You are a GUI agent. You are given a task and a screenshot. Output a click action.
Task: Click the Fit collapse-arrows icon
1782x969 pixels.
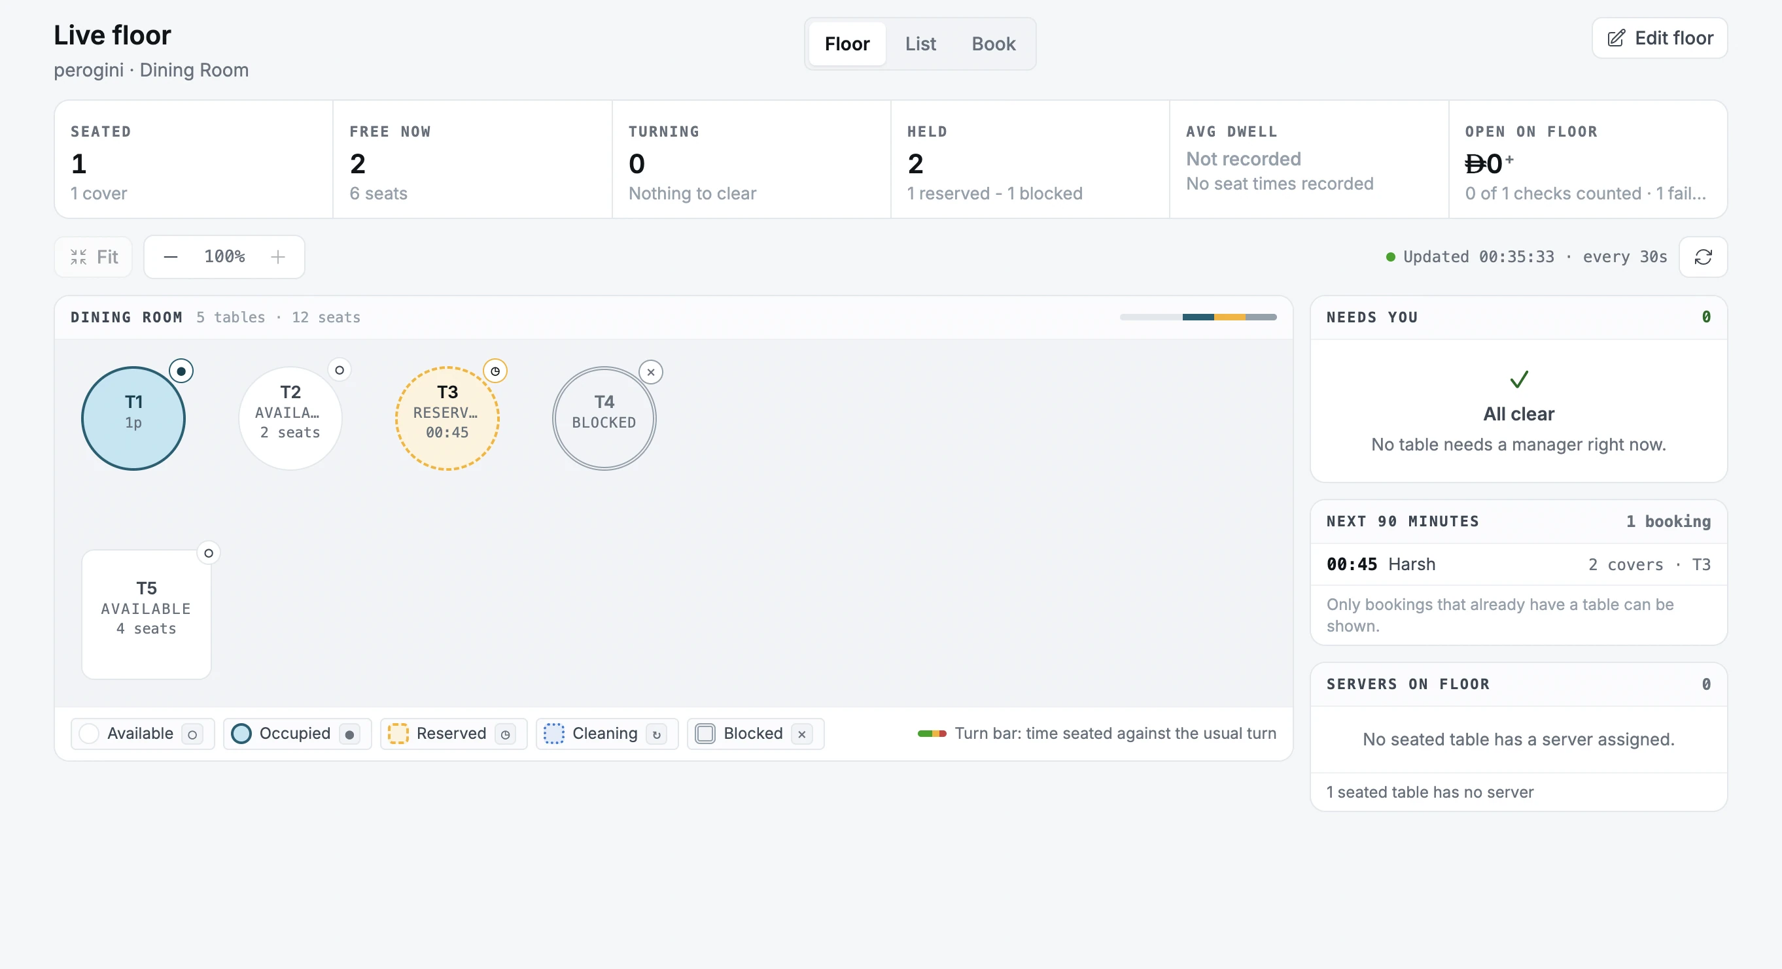pos(79,258)
